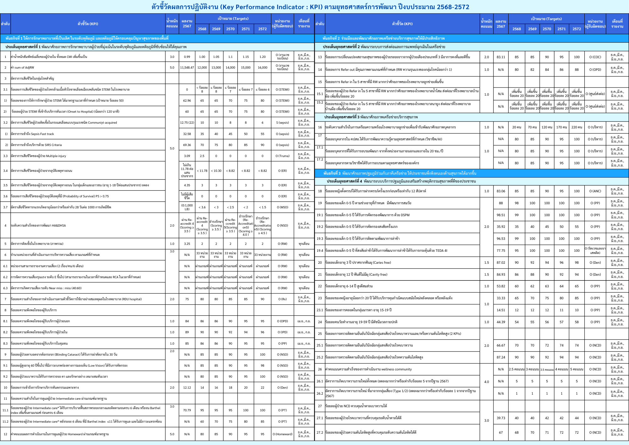Click the value 70.79 for Intermediate care

click(187, 410)
